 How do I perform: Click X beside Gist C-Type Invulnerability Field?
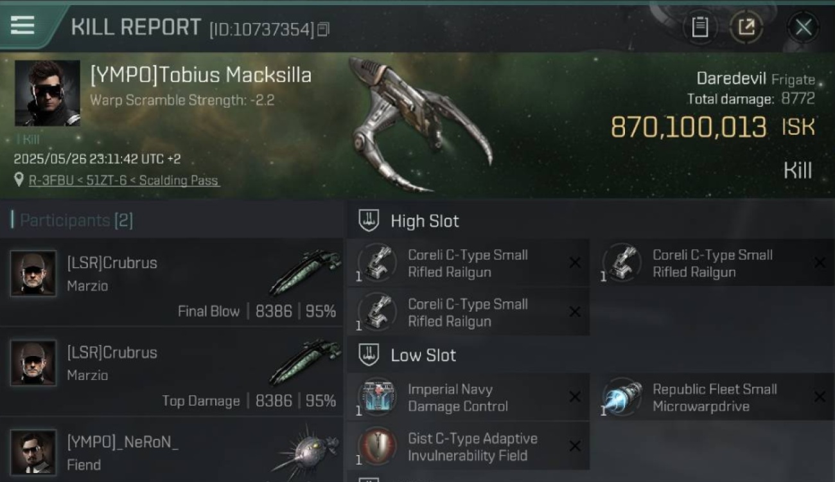point(575,446)
